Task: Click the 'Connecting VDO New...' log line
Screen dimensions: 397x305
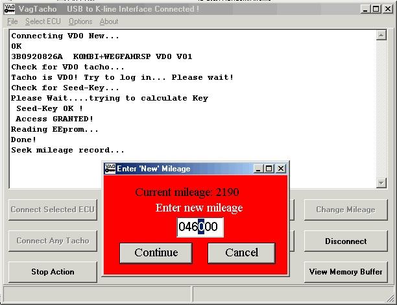Action: coord(65,36)
